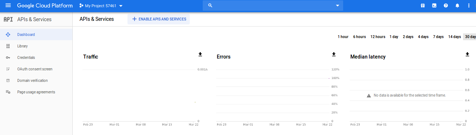The width and height of the screenshot is (476, 135).
Task: Select the 6 hours time range
Action: point(359,37)
